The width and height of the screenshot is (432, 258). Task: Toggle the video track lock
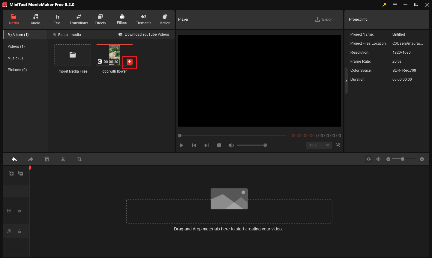19,211
